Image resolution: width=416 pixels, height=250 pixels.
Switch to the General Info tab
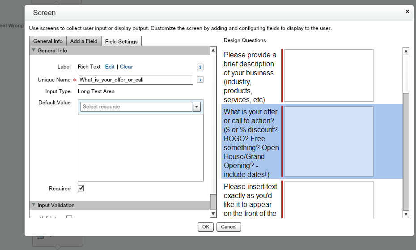(48, 41)
